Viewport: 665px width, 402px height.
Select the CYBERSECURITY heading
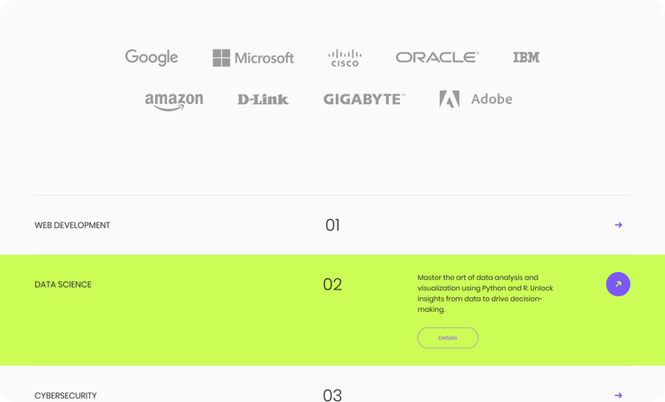click(x=66, y=396)
